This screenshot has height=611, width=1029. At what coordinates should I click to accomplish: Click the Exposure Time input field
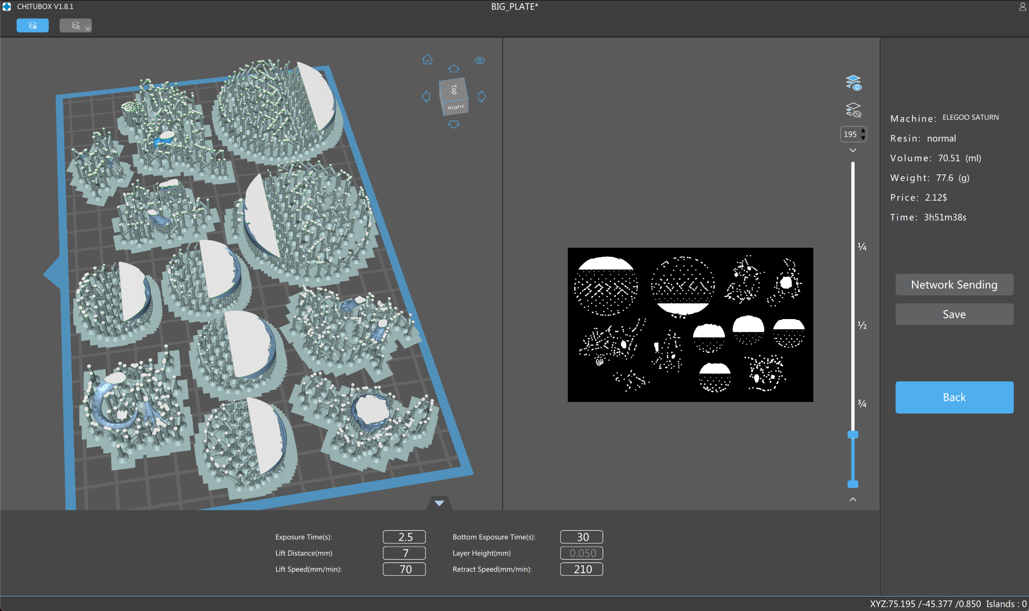click(x=404, y=537)
